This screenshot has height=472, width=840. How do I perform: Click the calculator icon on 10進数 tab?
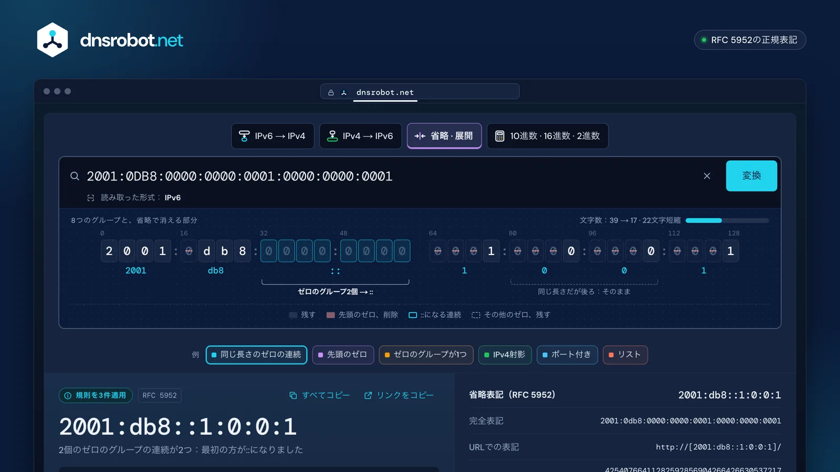click(x=500, y=136)
